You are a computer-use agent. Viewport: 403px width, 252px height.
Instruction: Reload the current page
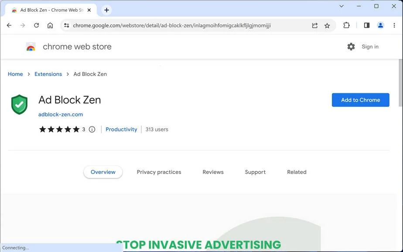pyautogui.click(x=37, y=25)
